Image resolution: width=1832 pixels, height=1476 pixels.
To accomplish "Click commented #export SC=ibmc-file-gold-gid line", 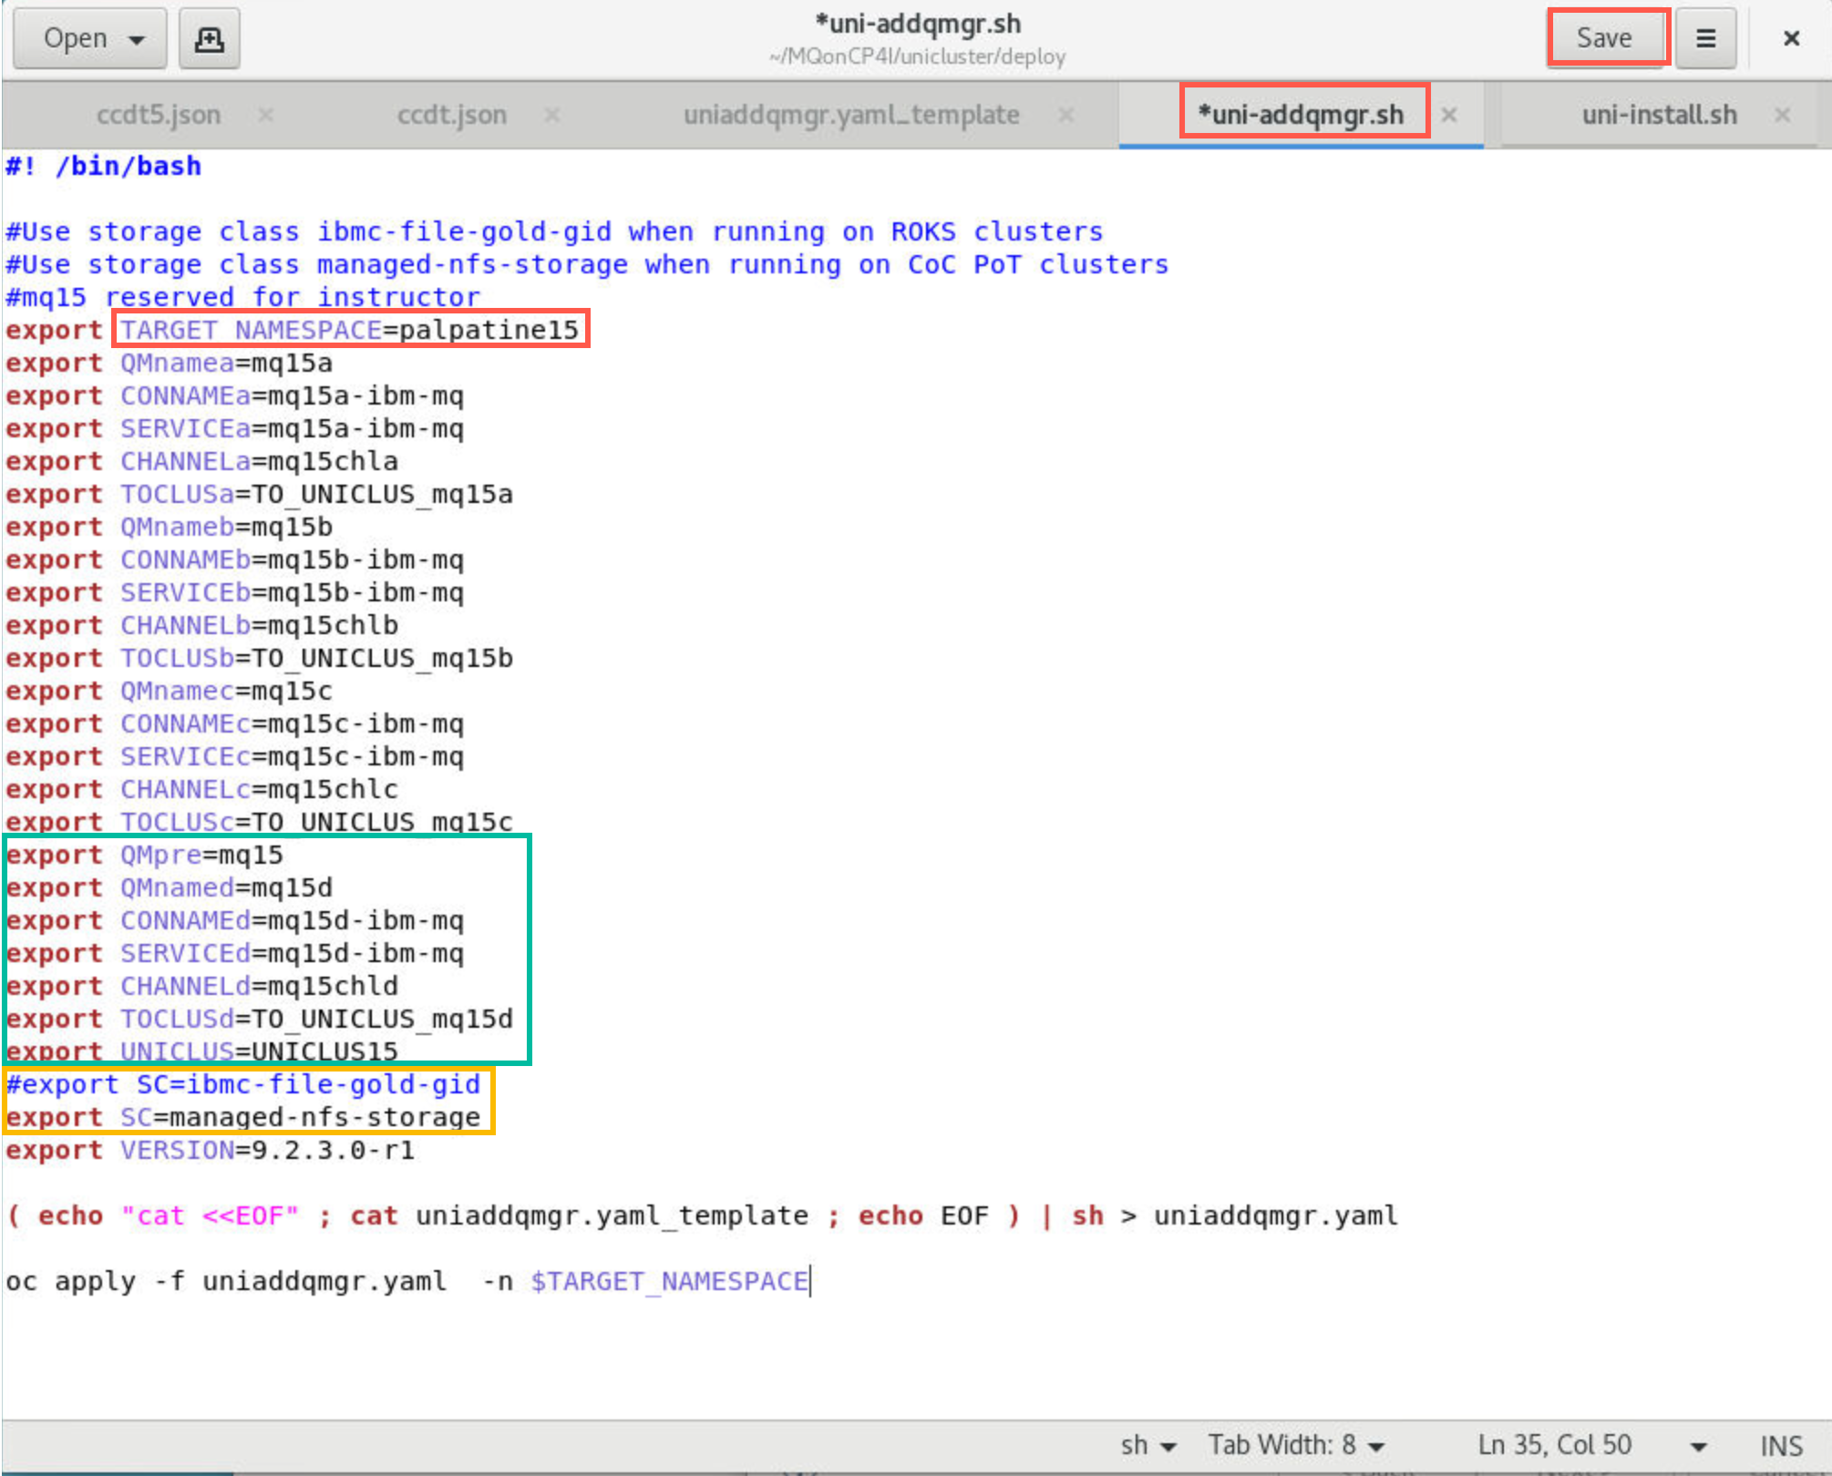I will pos(243,1084).
